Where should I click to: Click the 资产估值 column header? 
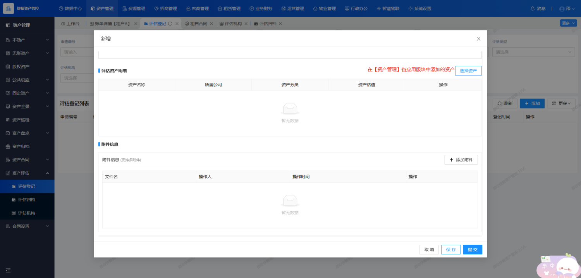click(x=366, y=85)
